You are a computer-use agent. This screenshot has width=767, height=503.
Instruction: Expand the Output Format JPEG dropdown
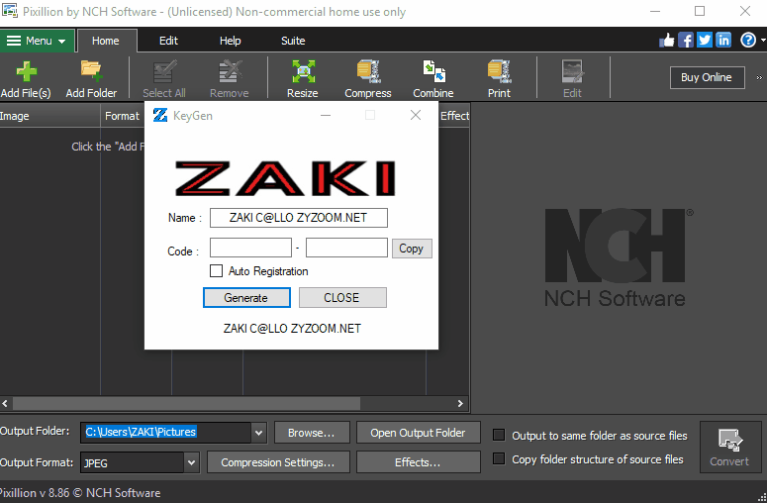pos(191,462)
